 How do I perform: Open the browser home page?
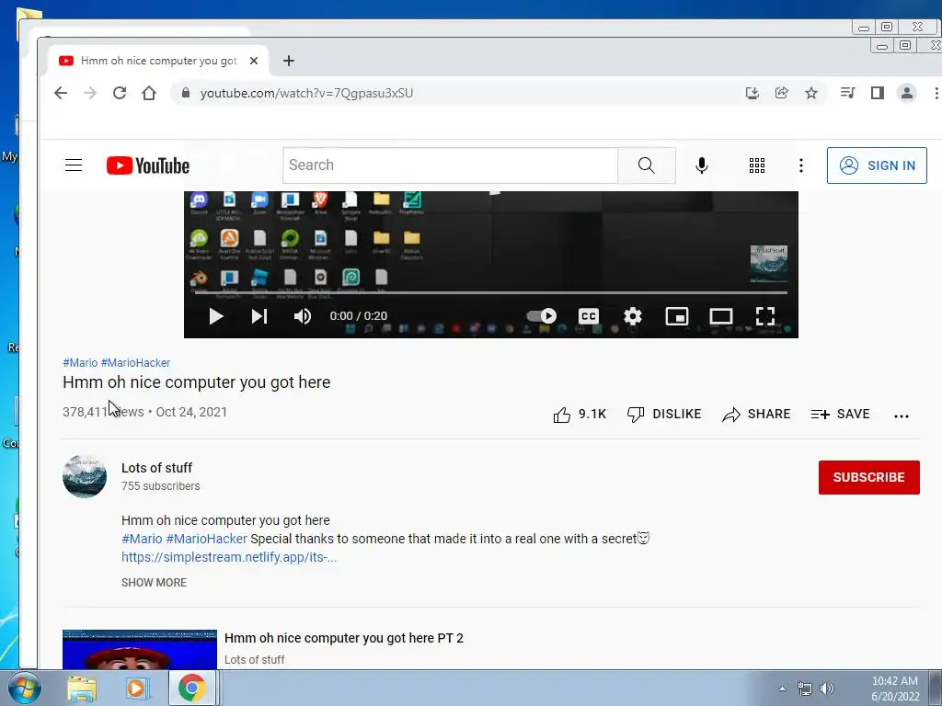click(149, 93)
